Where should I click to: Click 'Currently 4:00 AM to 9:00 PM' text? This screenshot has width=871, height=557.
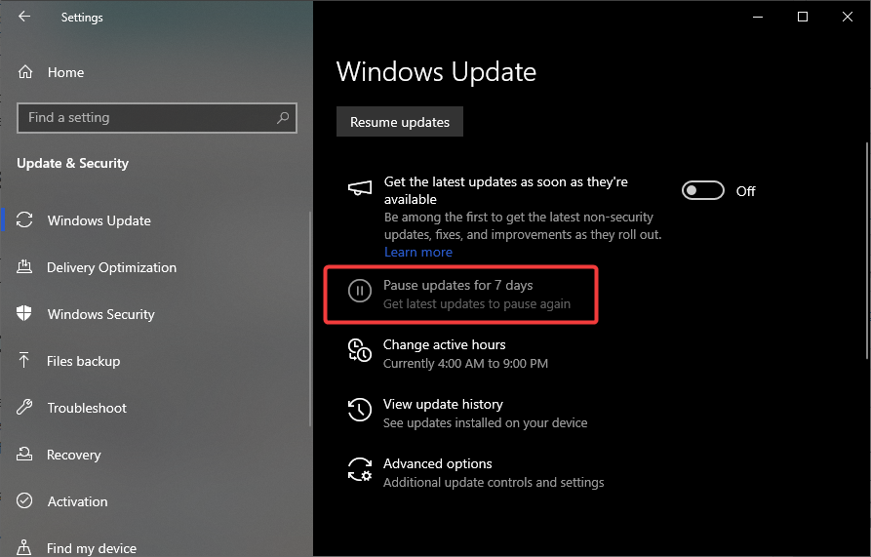465,364
